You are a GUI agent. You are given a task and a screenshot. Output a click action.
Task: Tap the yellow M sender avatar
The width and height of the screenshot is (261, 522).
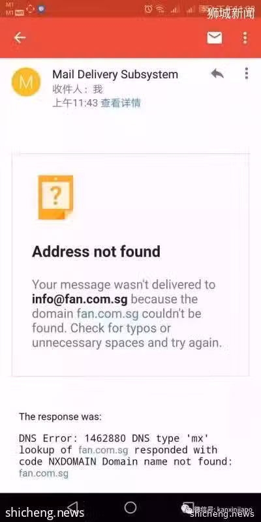tap(26, 82)
